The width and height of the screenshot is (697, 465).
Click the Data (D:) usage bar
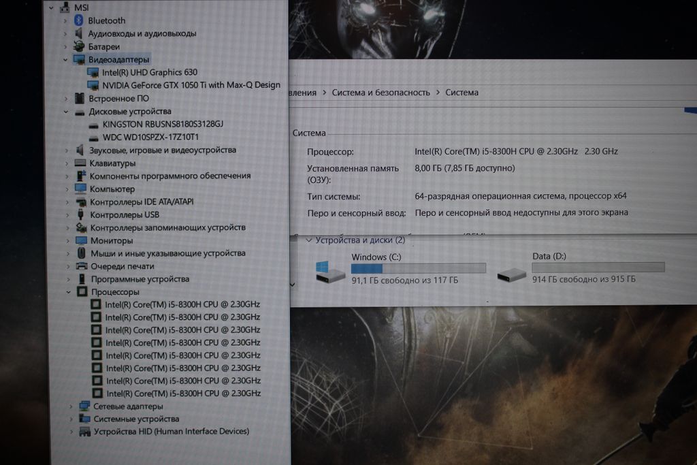tap(598, 267)
